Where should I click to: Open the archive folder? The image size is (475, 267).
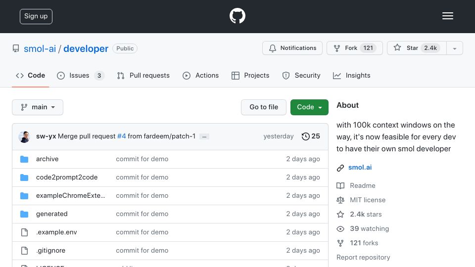point(47,159)
